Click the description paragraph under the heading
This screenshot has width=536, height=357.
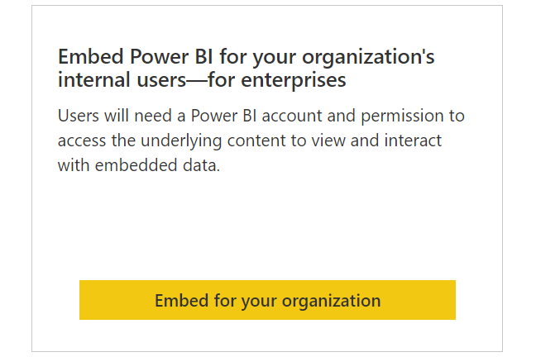pyautogui.click(x=261, y=140)
